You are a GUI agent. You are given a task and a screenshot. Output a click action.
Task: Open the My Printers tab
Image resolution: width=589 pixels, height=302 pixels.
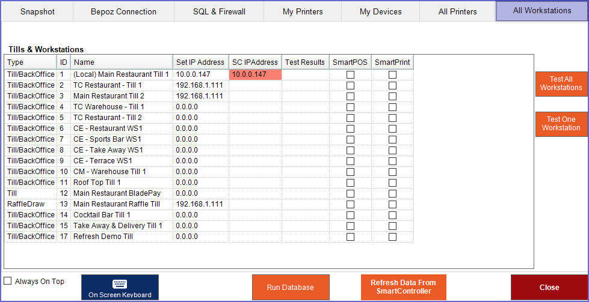tap(303, 11)
